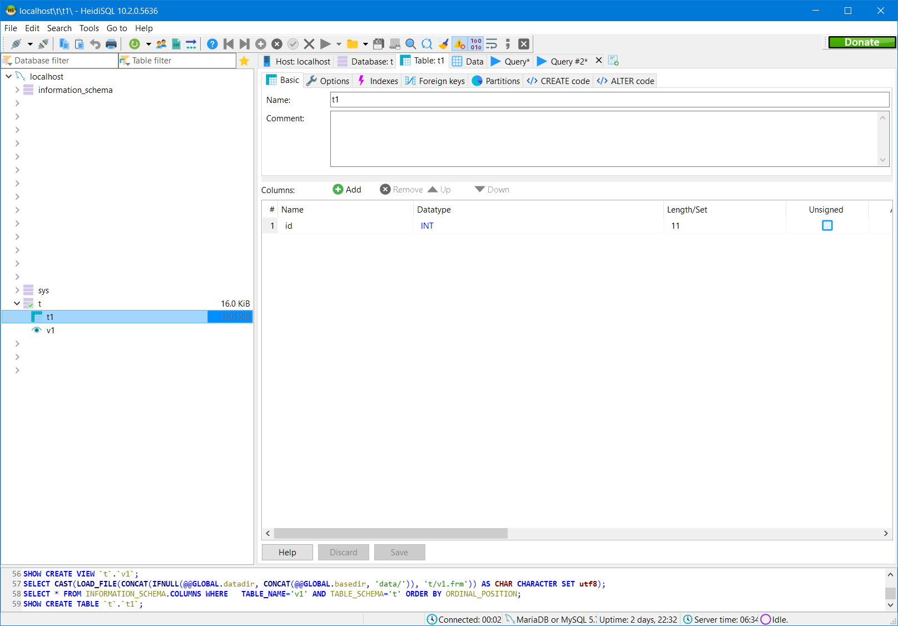Click the disconnect plug icon
Viewport: 898px width, 626px height.
43,43
